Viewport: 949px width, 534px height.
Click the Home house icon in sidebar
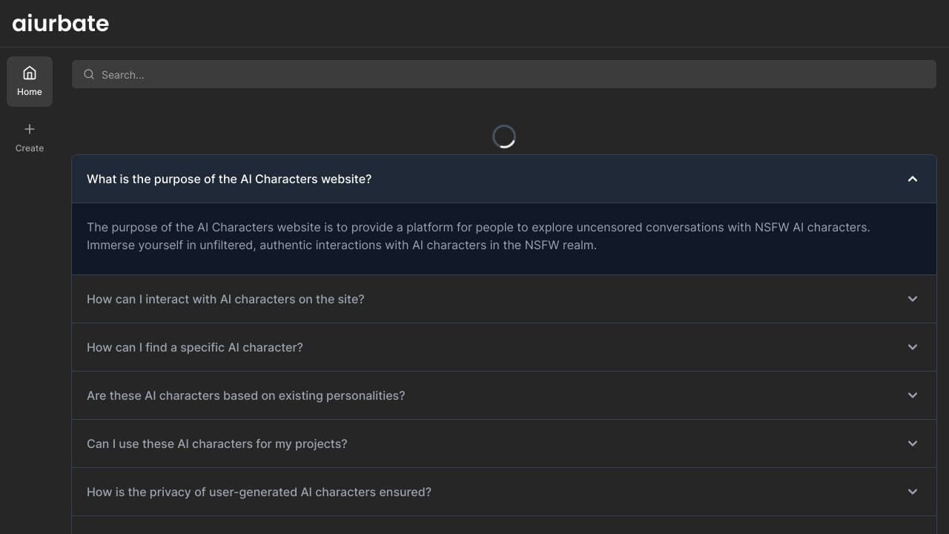30,73
